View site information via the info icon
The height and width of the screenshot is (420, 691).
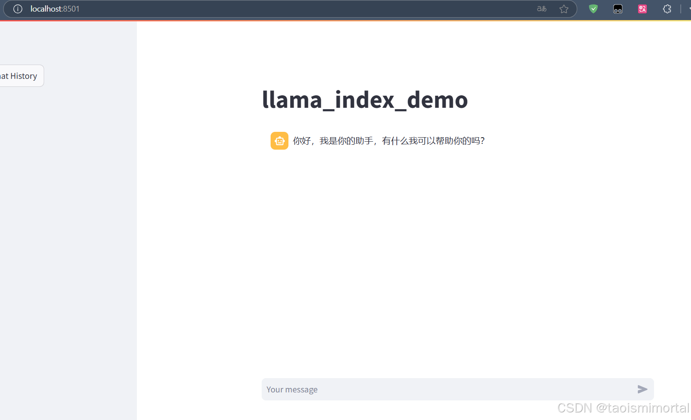click(17, 9)
